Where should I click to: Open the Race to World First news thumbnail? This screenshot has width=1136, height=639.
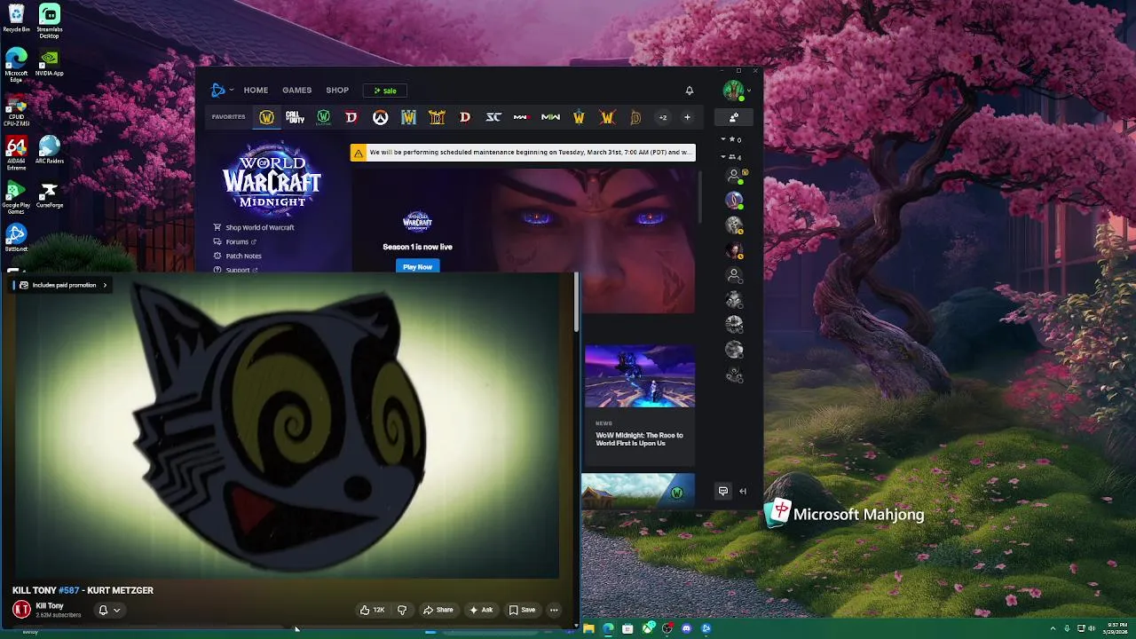(640, 376)
